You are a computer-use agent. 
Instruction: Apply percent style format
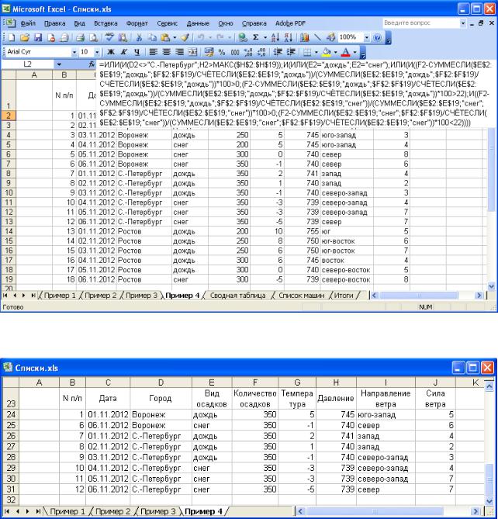pos(222,52)
